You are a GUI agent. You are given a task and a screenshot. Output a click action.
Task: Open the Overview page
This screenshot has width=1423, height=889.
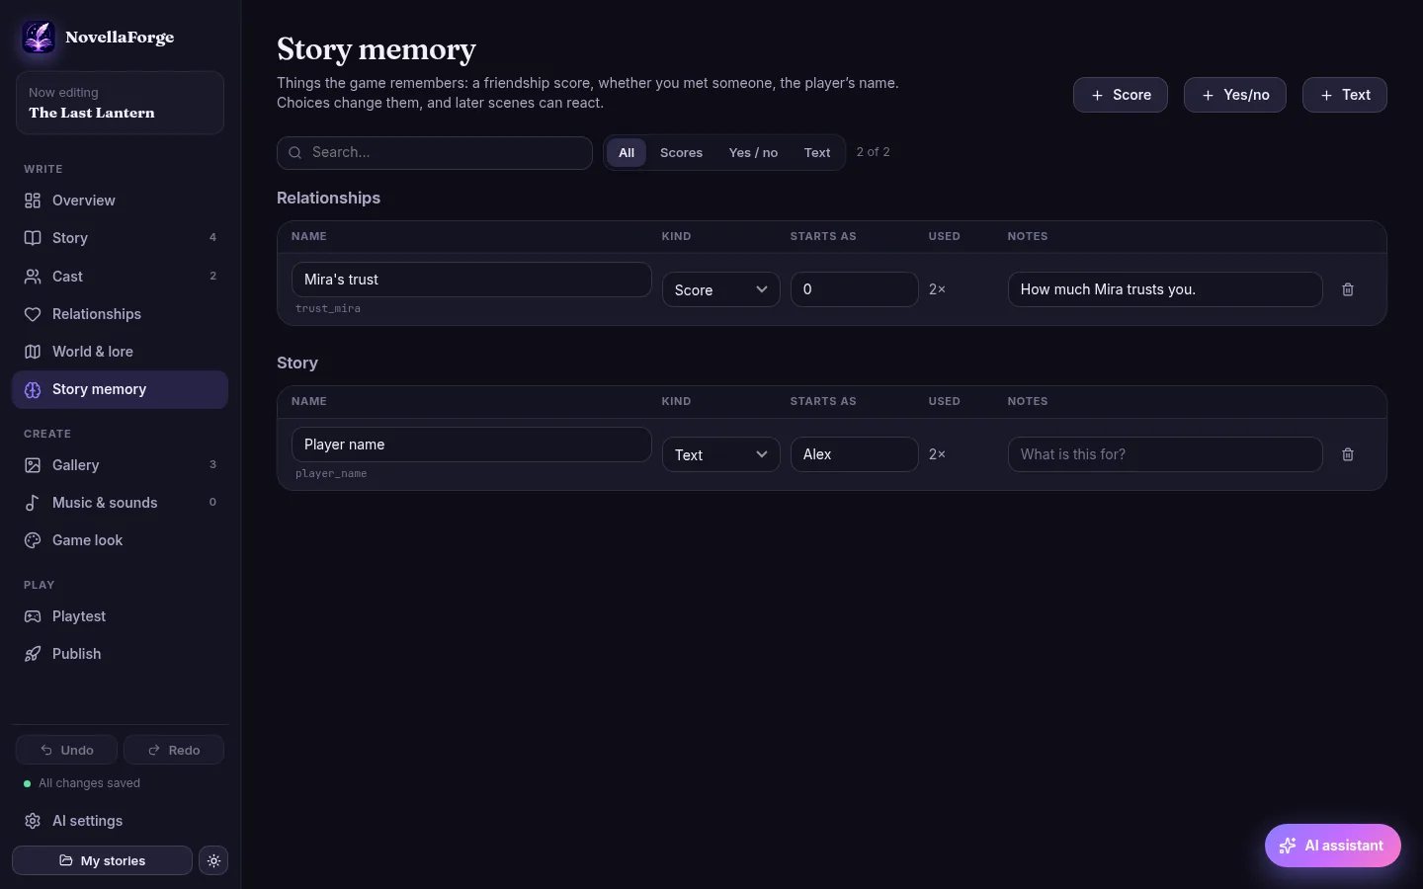click(x=120, y=201)
